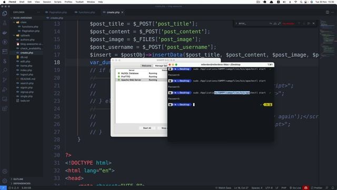
Task: Click Start All button in XAMPP window
Action: pos(147,128)
